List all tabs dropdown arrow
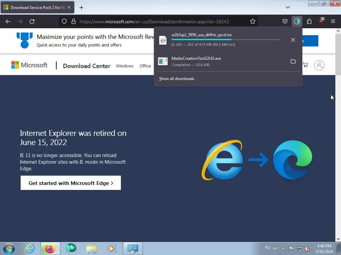This screenshot has height=255, width=341. coord(287,7)
